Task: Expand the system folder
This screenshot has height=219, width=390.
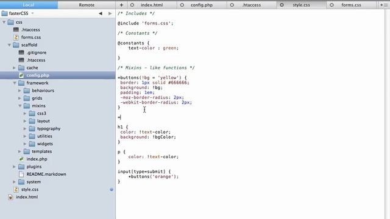Action: (15, 182)
